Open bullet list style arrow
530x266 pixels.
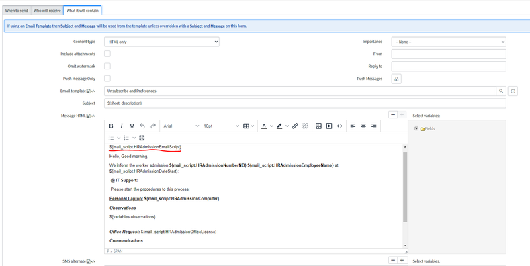[x=119, y=138]
